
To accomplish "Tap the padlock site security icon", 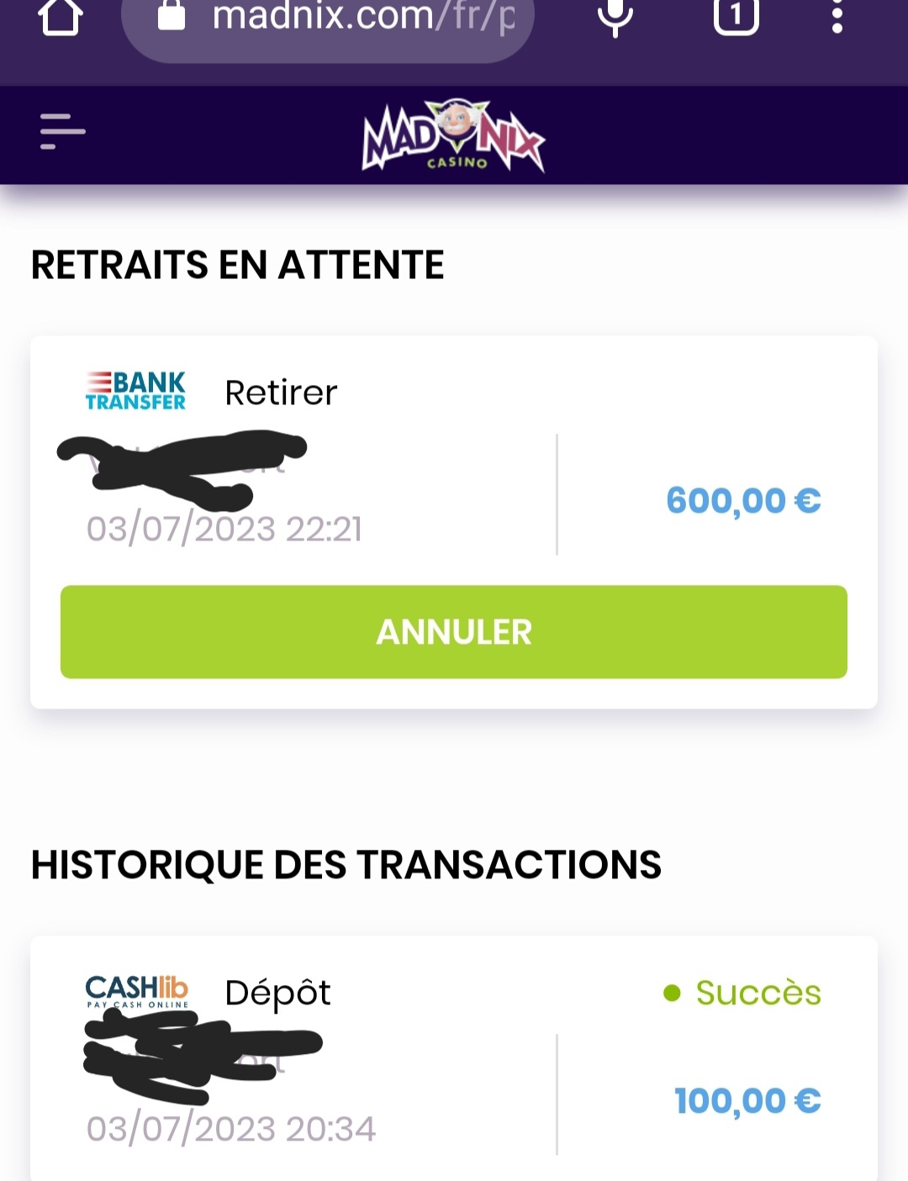I will (x=172, y=14).
